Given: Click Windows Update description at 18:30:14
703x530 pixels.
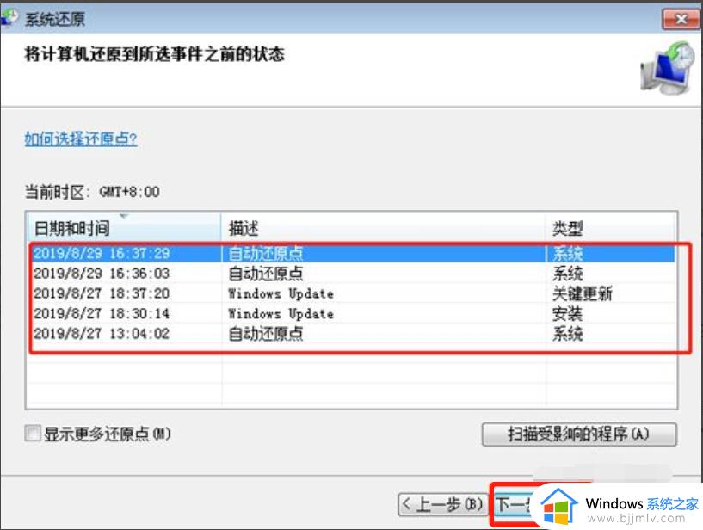Looking at the screenshot, I should [281, 313].
